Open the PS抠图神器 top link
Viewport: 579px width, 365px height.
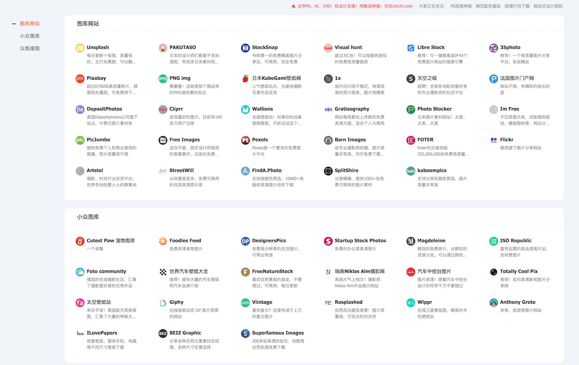click(x=460, y=6)
